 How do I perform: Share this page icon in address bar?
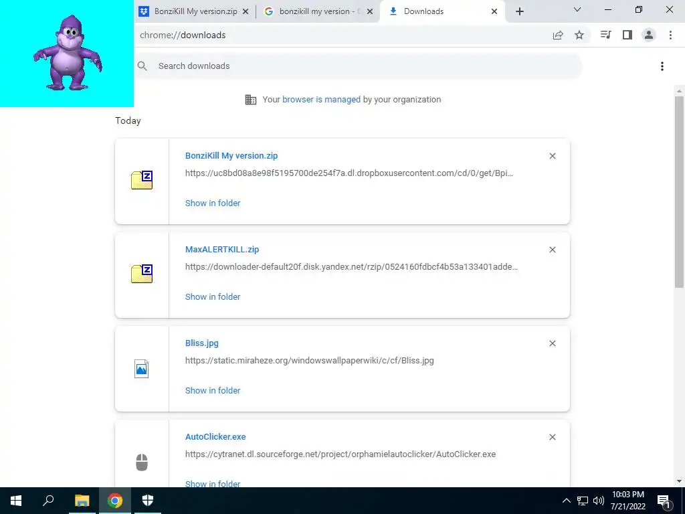click(x=558, y=35)
